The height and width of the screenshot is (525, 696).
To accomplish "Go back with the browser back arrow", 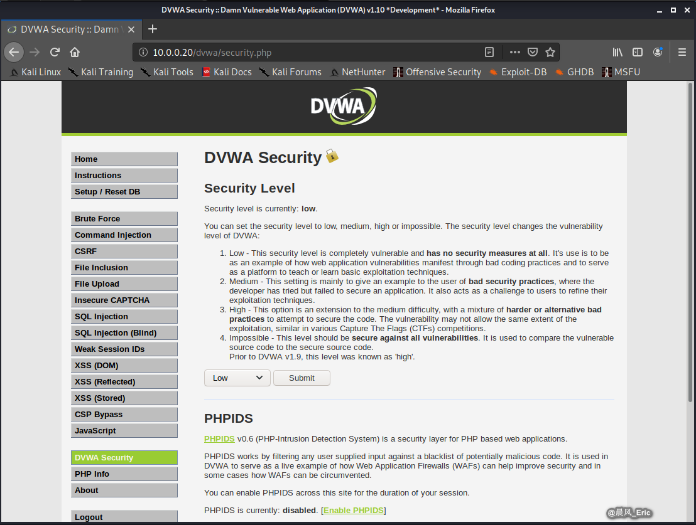I will 14,52.
